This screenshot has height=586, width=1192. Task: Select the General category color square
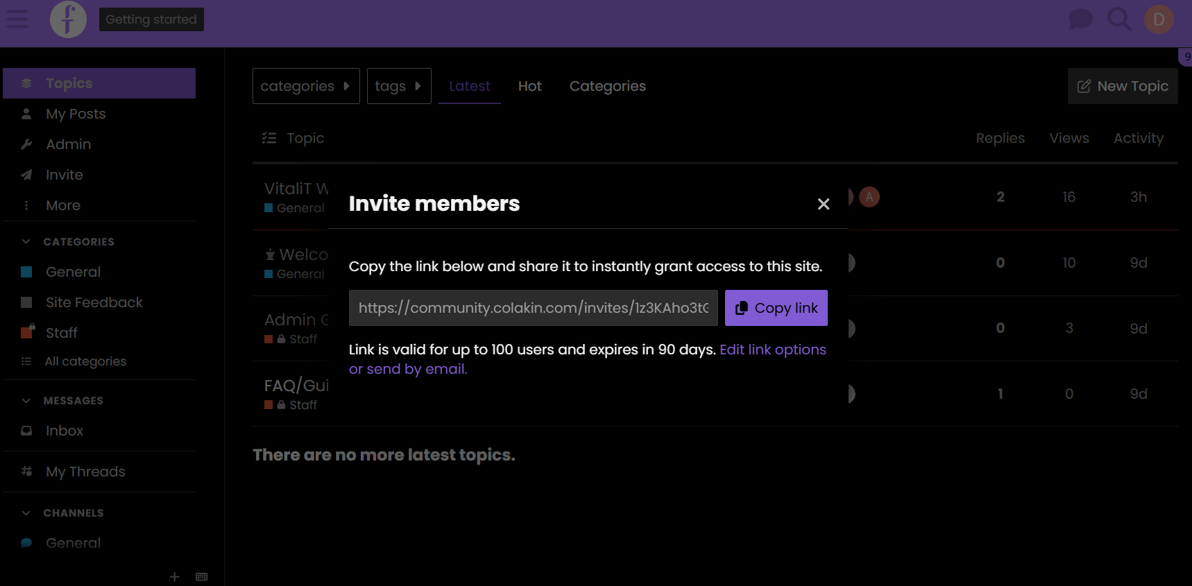26,272
